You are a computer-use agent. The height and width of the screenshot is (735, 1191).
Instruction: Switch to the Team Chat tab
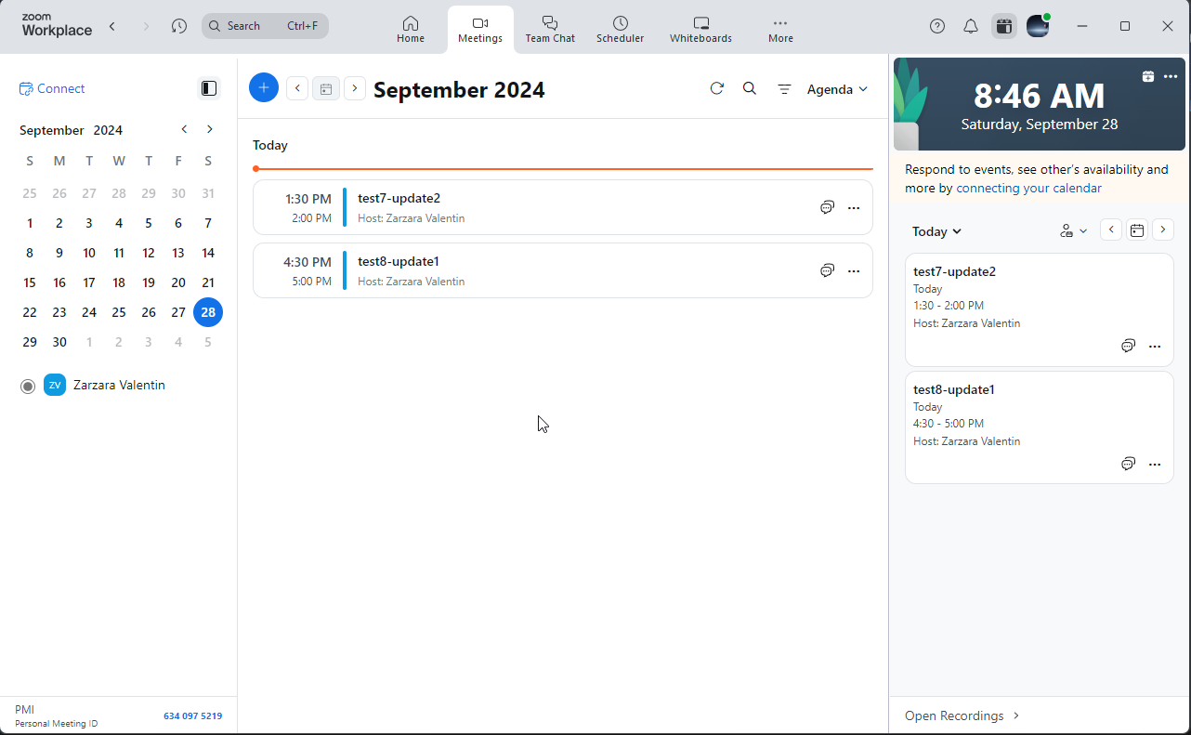pyautogui.click(x=550, y=29)
